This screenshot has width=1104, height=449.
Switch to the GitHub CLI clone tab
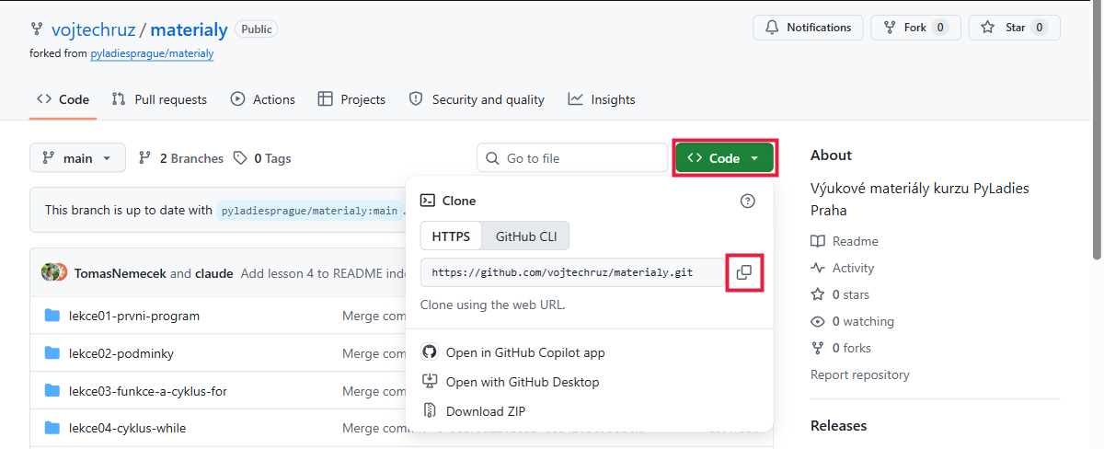[526, 236]
